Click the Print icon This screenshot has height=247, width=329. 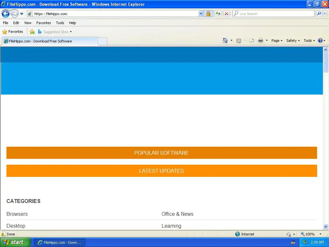(261, 41)
